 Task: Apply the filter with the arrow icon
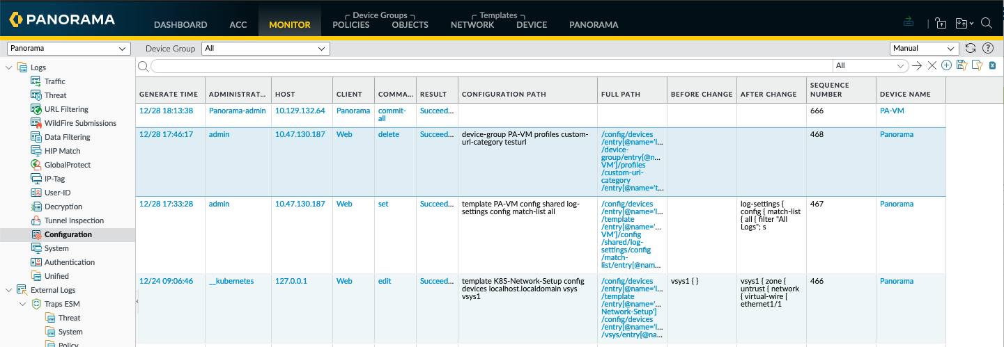[x=917, y=65]
